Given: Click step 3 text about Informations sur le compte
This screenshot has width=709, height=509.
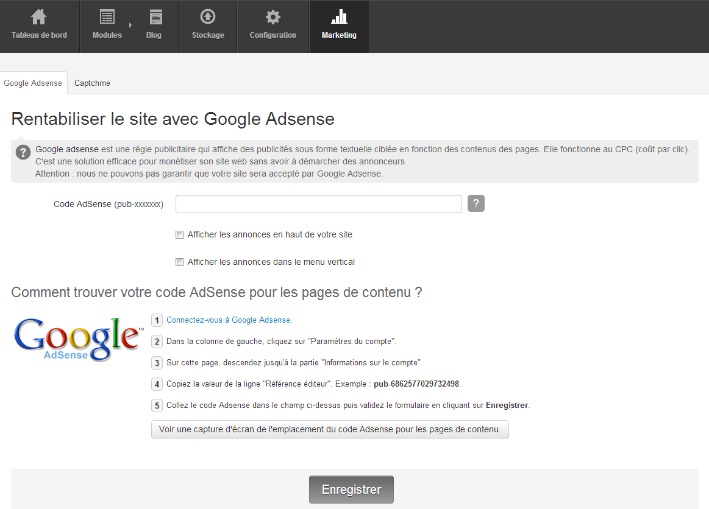Looking at the screenshot, I should (294, 363).
